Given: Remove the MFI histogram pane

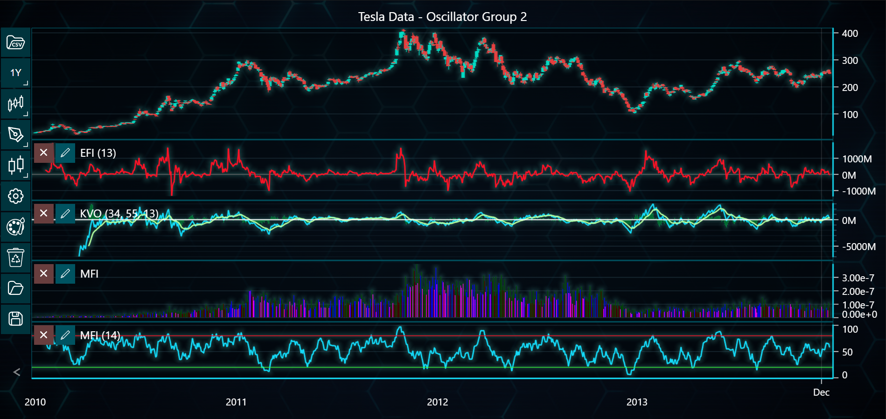Looking at the screenshot, I should click(44, 273).
